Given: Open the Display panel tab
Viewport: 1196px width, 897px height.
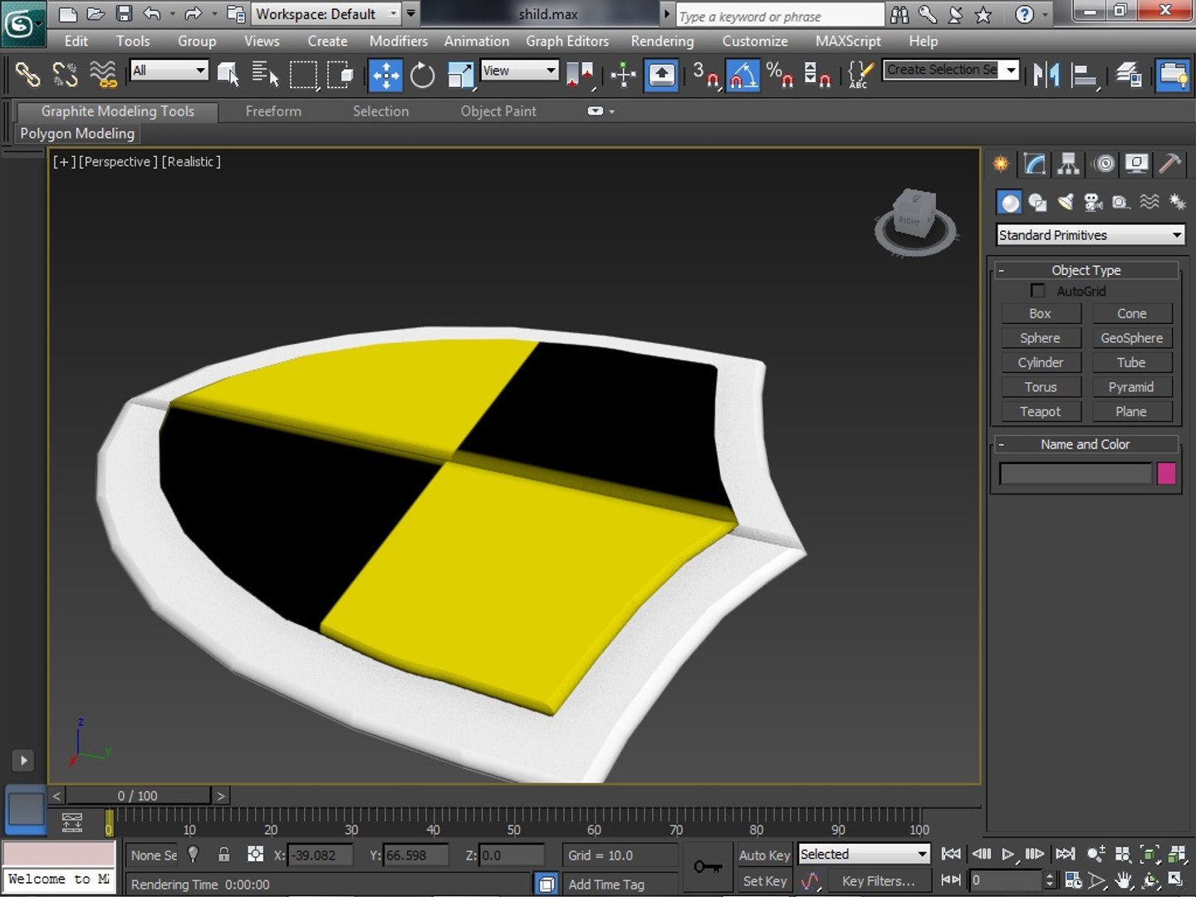Looking at the screenshot, I should [1137, 164].
